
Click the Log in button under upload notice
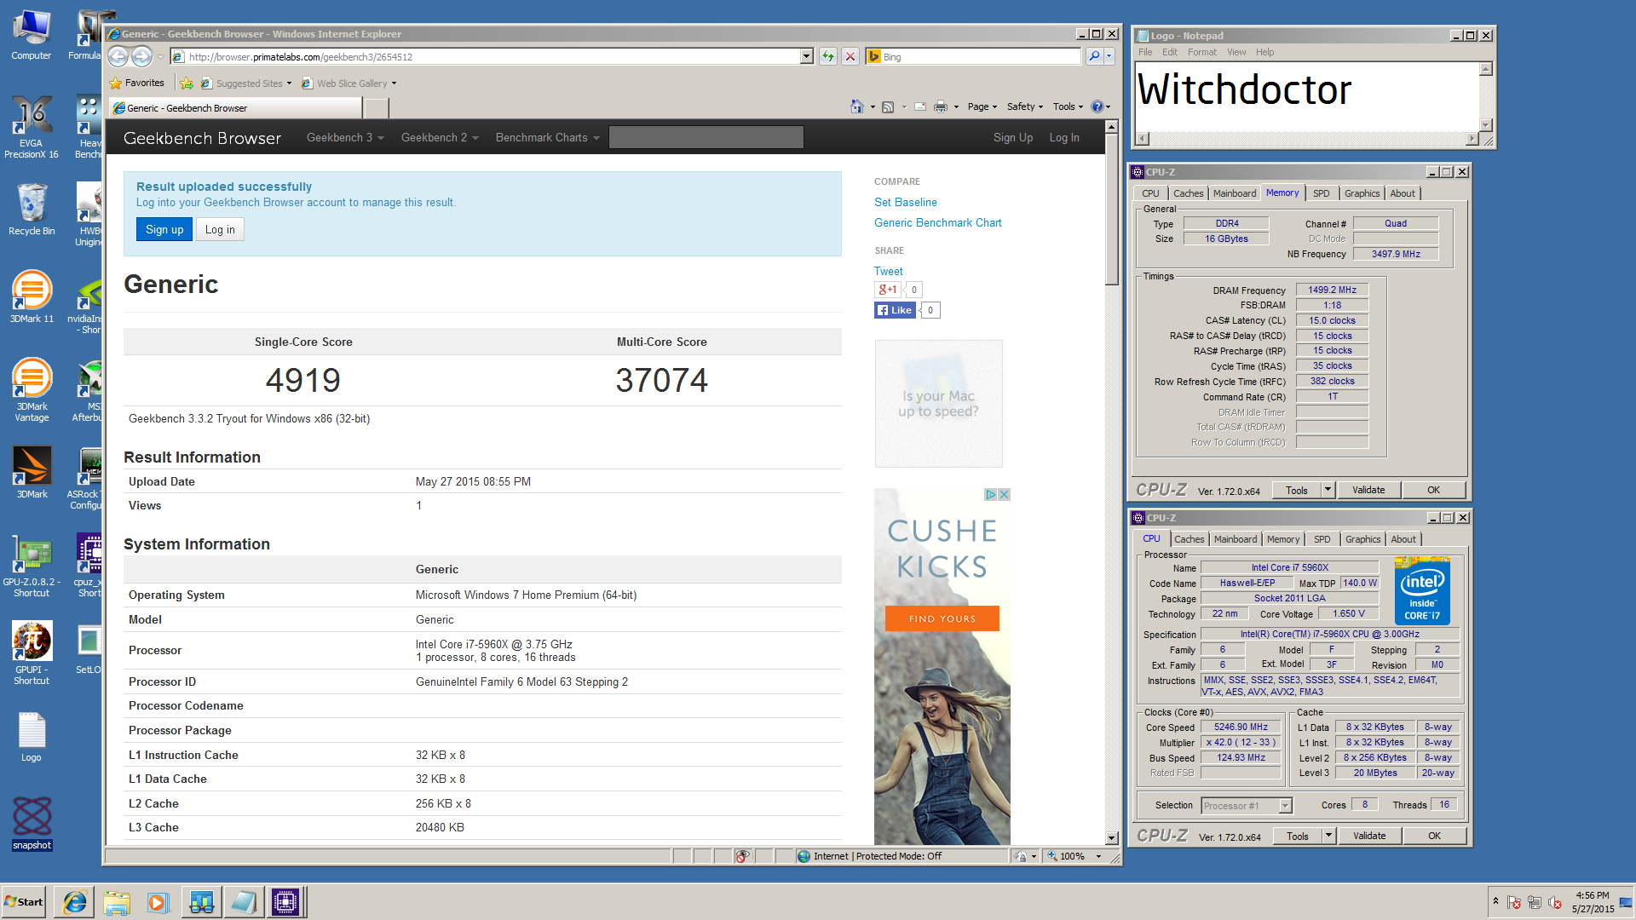220,229
